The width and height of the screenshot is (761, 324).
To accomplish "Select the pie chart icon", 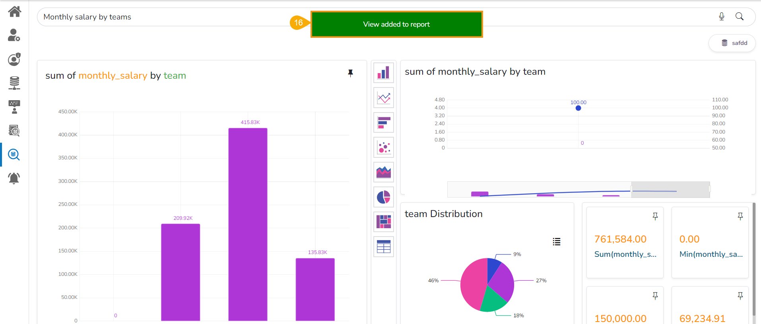I will 383,197.
